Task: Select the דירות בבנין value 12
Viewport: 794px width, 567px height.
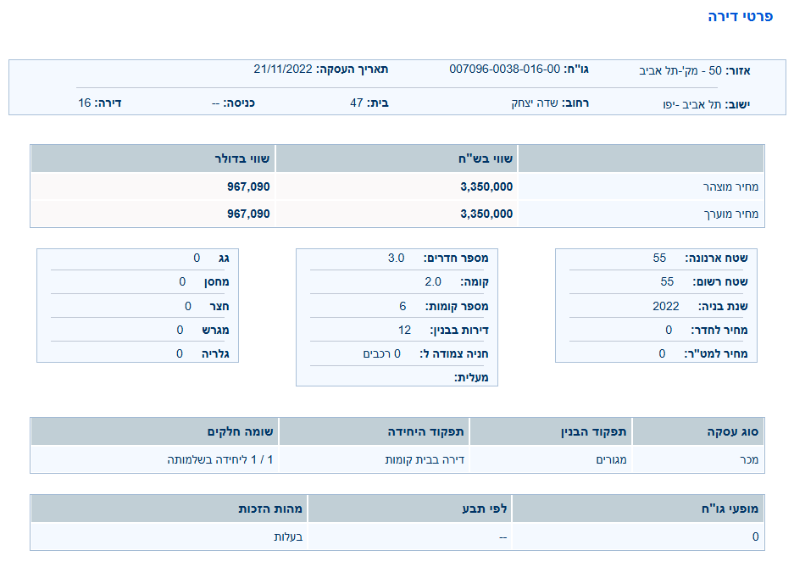Action: (404, 330)
